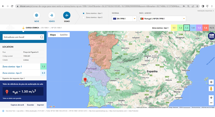Select Zona sísmica - tipo 2 radio button
Viewport: 215px width, 117px height.
pyautogui.click(x=83, y=17)
